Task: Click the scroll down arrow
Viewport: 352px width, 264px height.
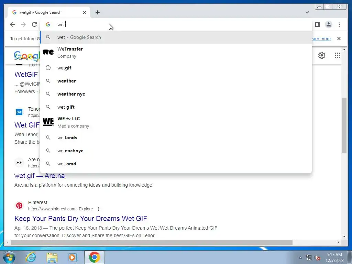Action: click(x=344, y=236)
